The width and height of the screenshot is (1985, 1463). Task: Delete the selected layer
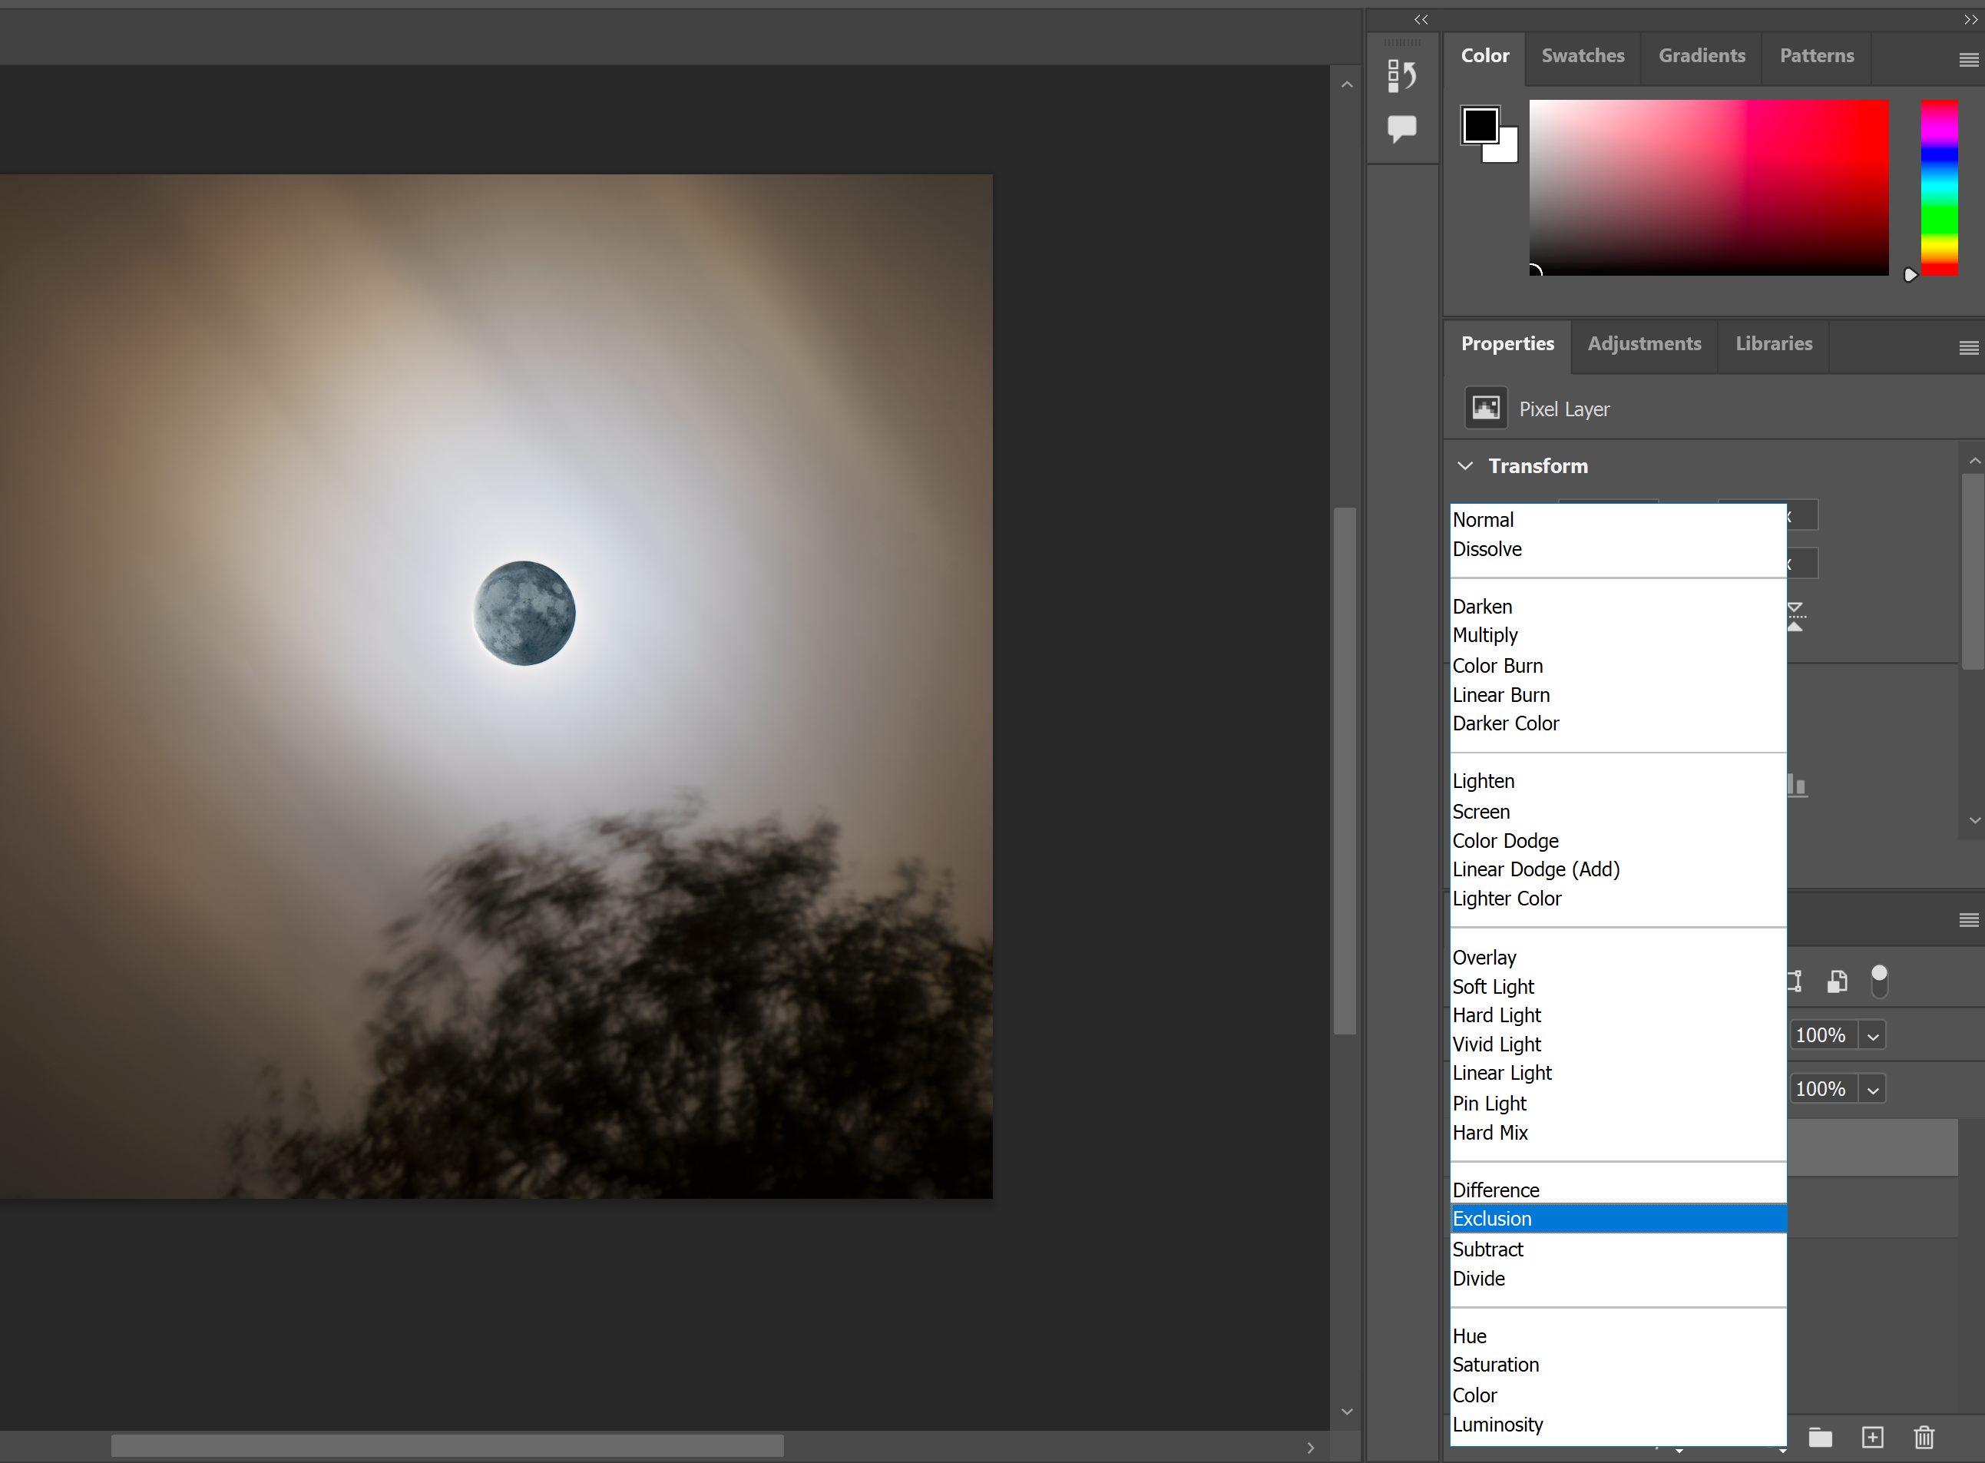tap(1925, 1438)
